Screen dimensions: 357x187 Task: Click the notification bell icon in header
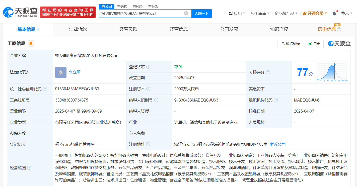tap(334, 14)
